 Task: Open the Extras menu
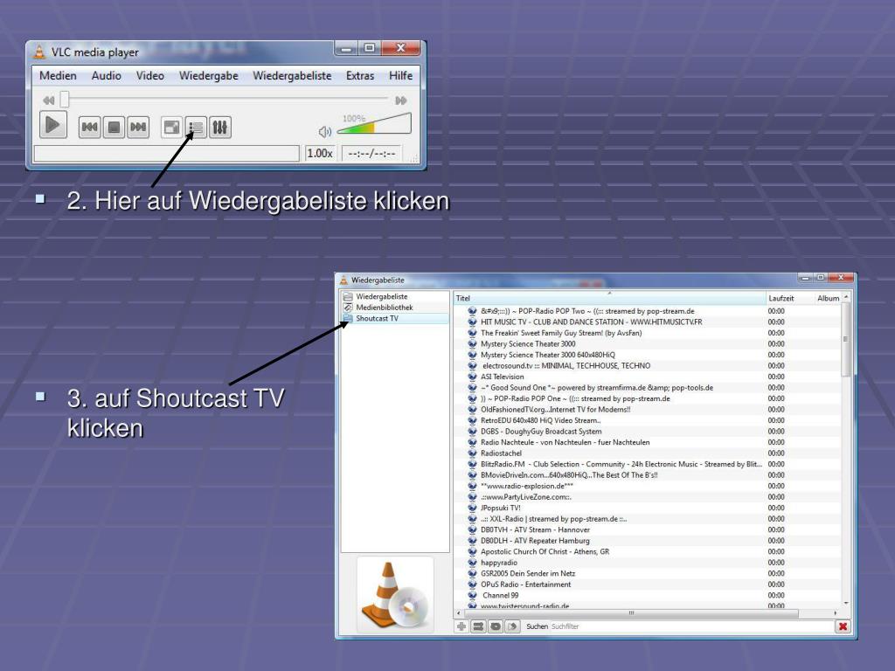click(x=360, y=75)
